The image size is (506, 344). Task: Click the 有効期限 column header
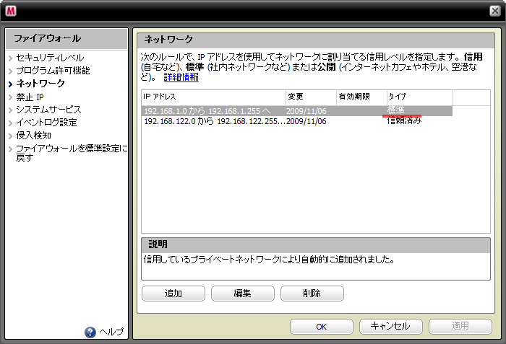[x=361, y=97]
